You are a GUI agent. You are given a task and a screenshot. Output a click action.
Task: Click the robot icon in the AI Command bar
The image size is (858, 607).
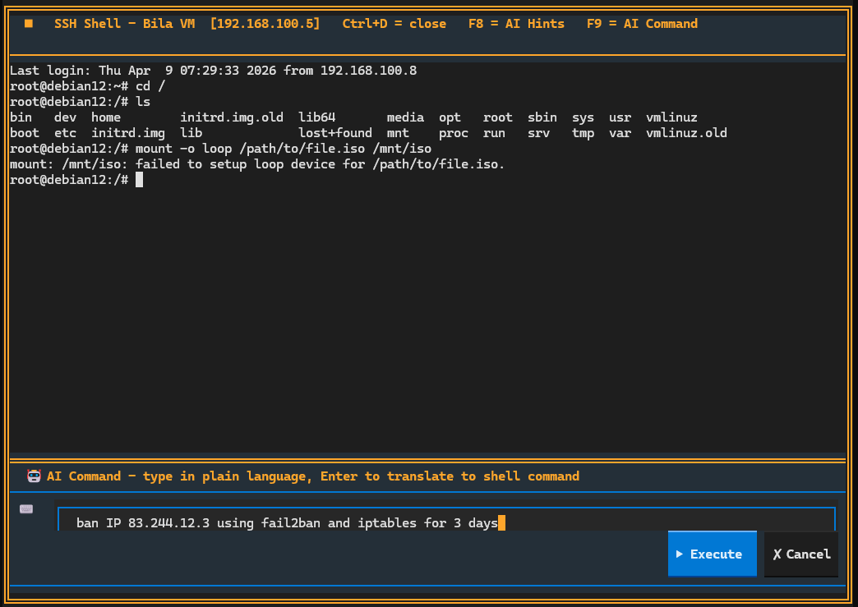coord(34,476)
